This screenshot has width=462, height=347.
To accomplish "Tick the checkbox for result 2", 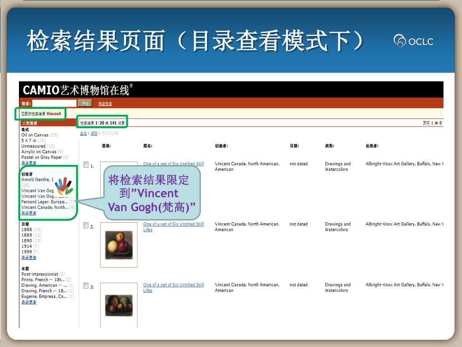I will 86,225.
